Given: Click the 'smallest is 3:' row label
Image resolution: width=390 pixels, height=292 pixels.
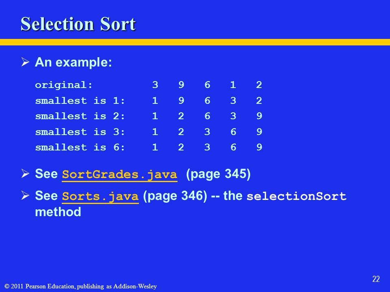Looking at the screenshot, I should (80, 132).
